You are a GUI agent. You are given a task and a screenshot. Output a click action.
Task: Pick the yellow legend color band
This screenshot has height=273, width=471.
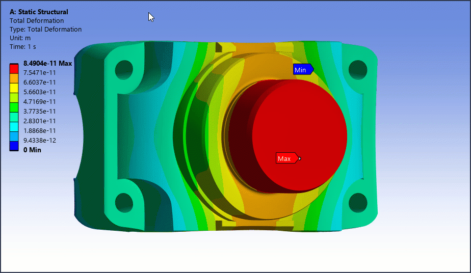click(14, 88)
